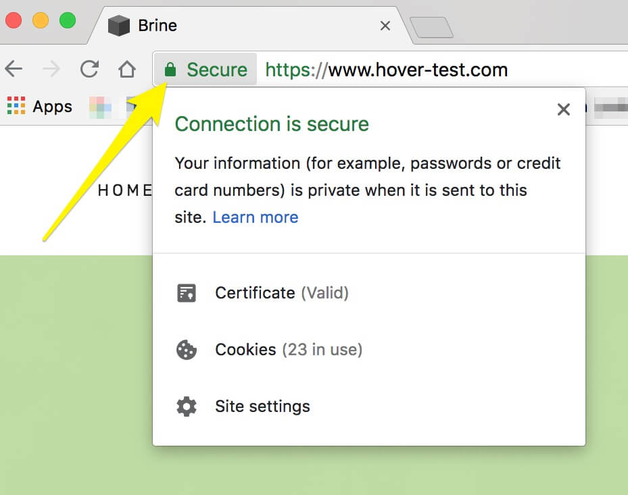Click the forward navigation arrow
This screenshot has width=628, height=495.
tap(51, 69)
